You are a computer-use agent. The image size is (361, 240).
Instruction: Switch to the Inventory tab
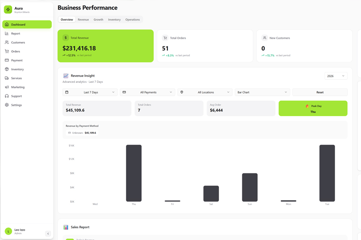114,20
